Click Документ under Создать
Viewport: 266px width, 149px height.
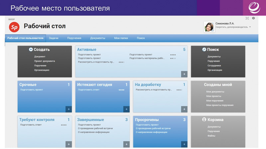pos(40,57)
